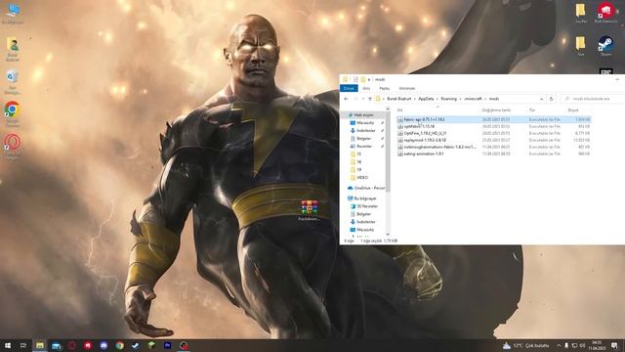Sort files by Değiştirme tarihi column
This screenshot has height=352, width=625.
tap(496, 110)
